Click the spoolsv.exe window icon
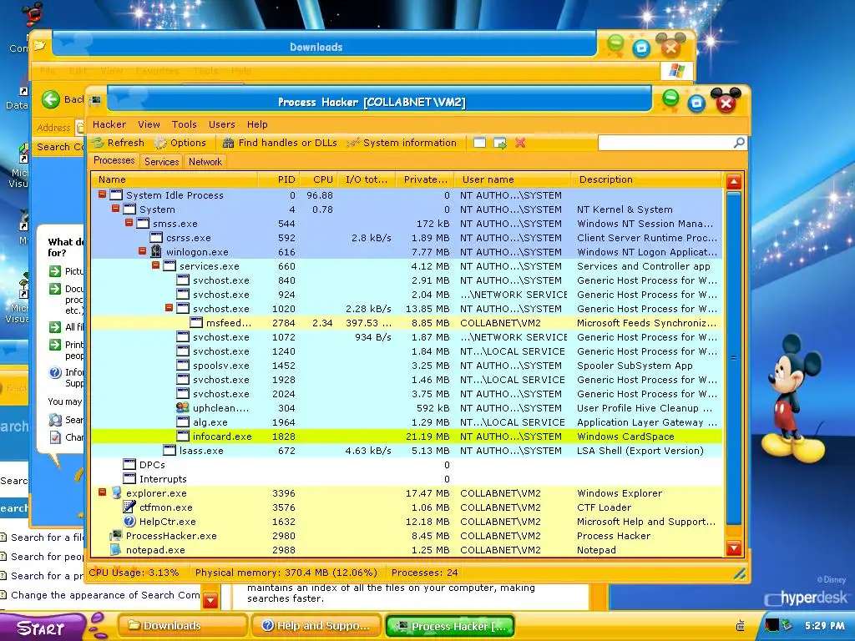Screen dimensions: 855x641 pos(183,366)
